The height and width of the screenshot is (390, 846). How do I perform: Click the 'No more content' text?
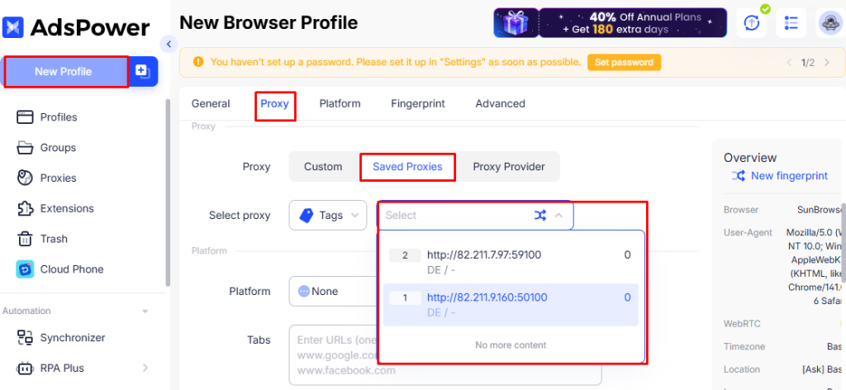(x=511, y=345)
